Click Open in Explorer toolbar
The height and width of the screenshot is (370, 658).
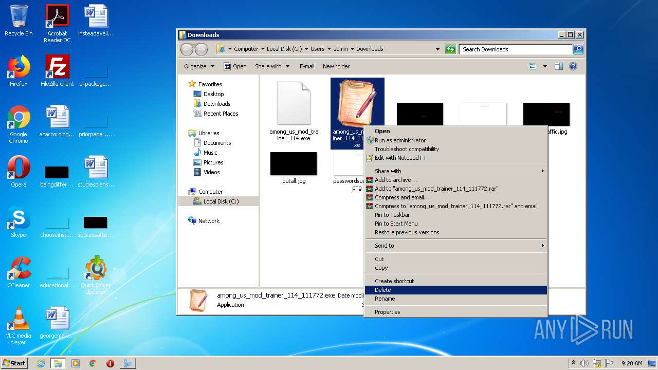pyautogui.click(x=235, y=66)
